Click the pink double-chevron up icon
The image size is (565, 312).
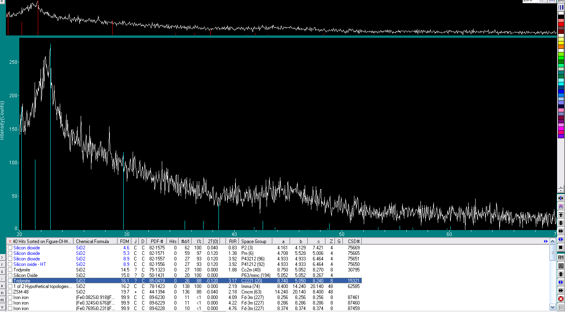(561, 206)
